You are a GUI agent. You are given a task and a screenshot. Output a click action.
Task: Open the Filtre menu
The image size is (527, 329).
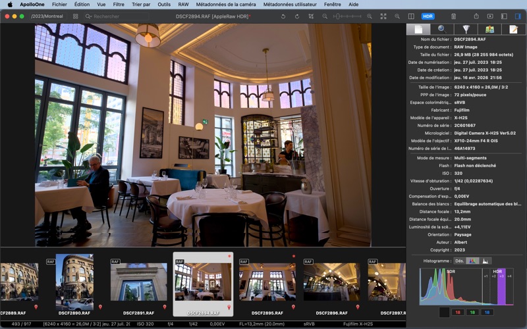[119, 5]
